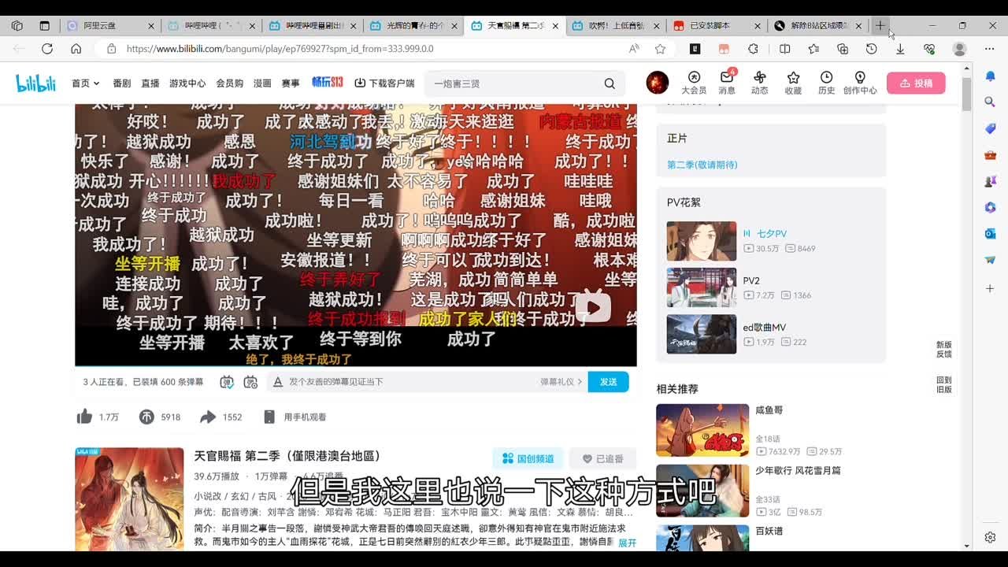
Task: Click the 已追番 follow button
Action: (602, 458)
